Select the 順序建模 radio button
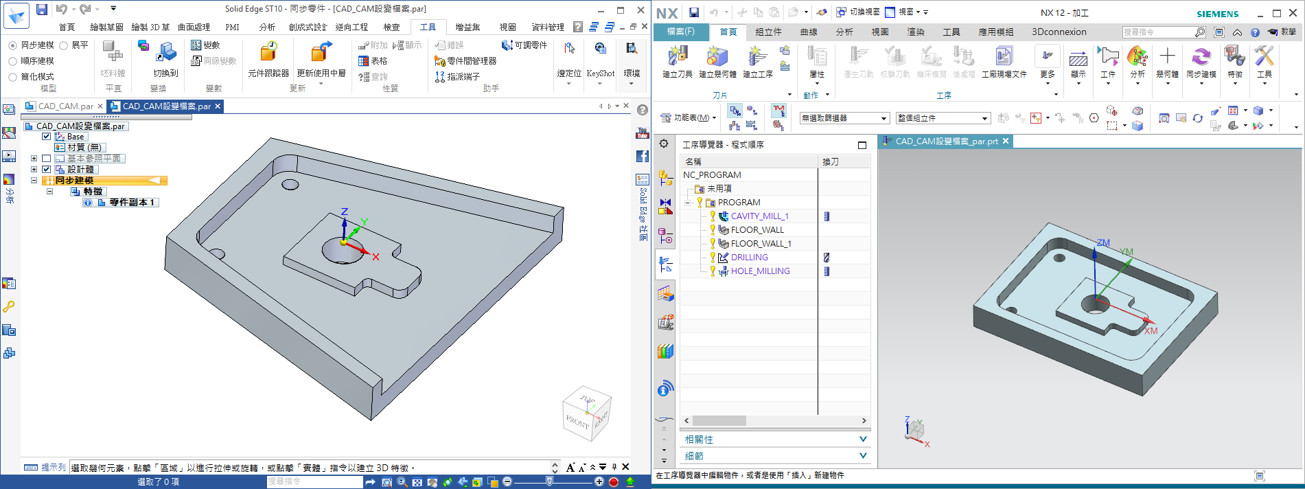Image resolution: width=1305 pixels, height=489 pixels. [13, 61]
